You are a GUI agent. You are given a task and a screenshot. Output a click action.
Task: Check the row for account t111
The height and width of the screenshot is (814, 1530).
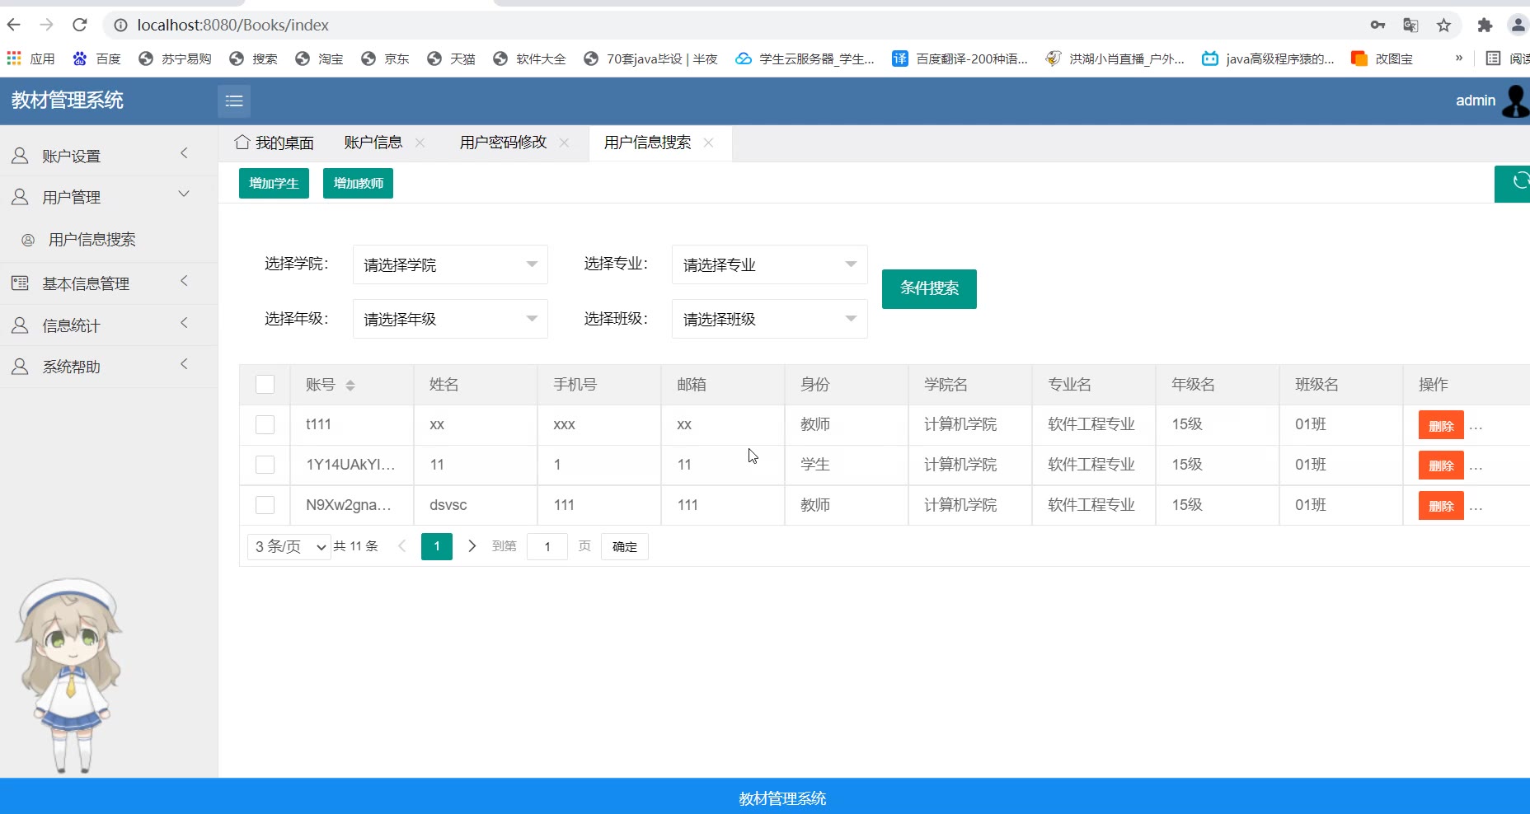[x=265, y=424]
